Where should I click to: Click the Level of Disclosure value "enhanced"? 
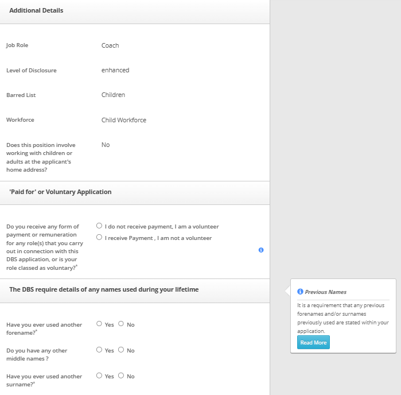pos(115,70)
